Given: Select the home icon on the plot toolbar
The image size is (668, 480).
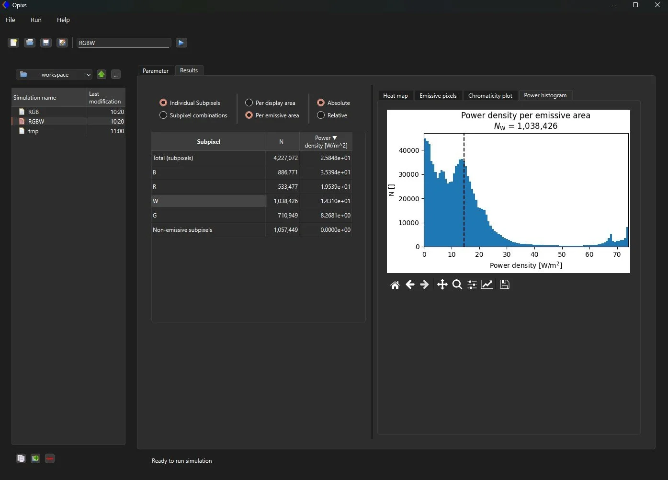Looking at the screenshot, I should (395, 284).
